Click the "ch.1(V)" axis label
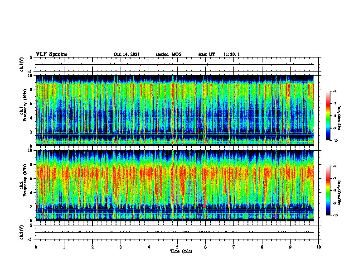The height and width of the screenshot is (277, 359). click(x=21, y=64)
